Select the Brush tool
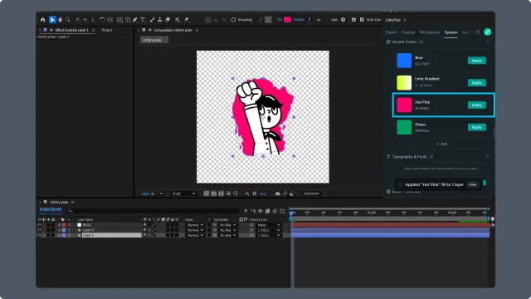 [153, 20]
